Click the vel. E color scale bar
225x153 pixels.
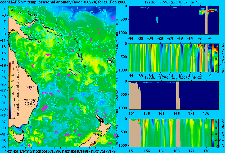[x=213, y=58]
